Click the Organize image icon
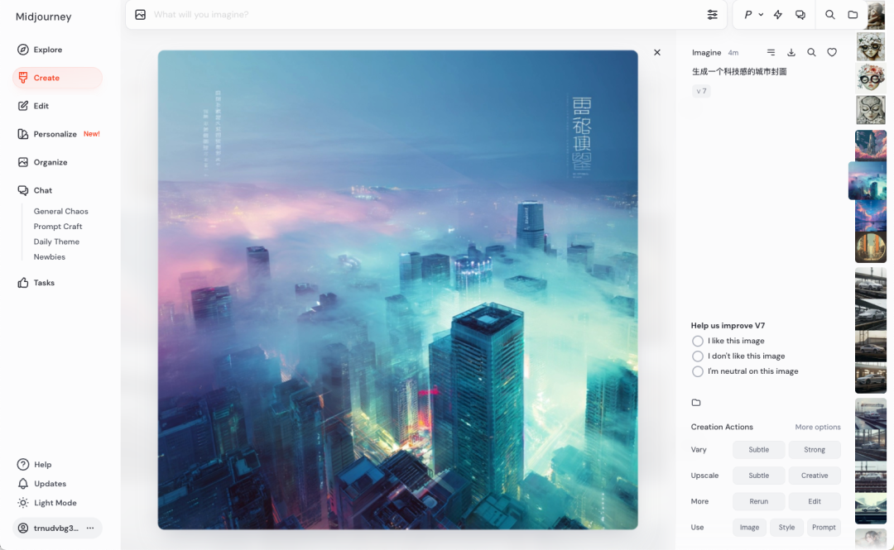 coord(23,162)
